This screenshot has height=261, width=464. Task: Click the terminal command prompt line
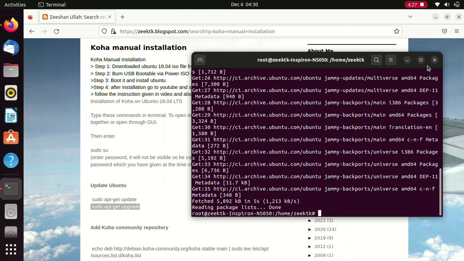coord(256,214)
